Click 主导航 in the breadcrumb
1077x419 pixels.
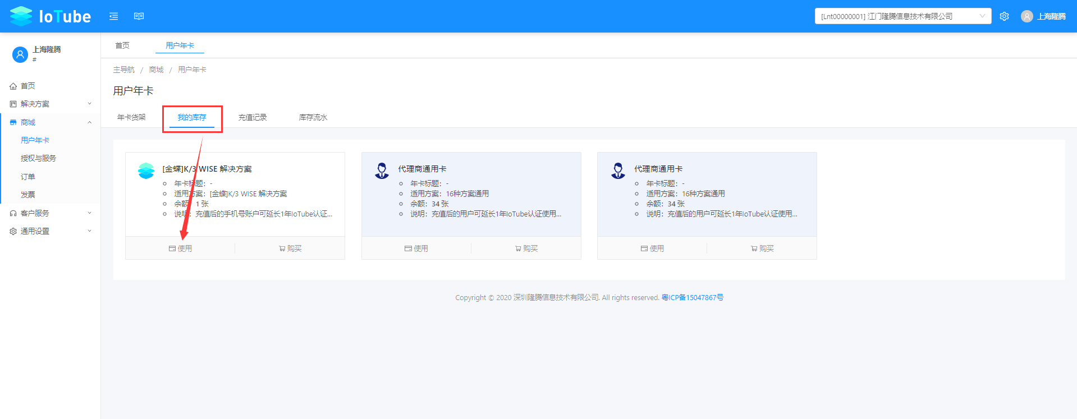[124, 70]
